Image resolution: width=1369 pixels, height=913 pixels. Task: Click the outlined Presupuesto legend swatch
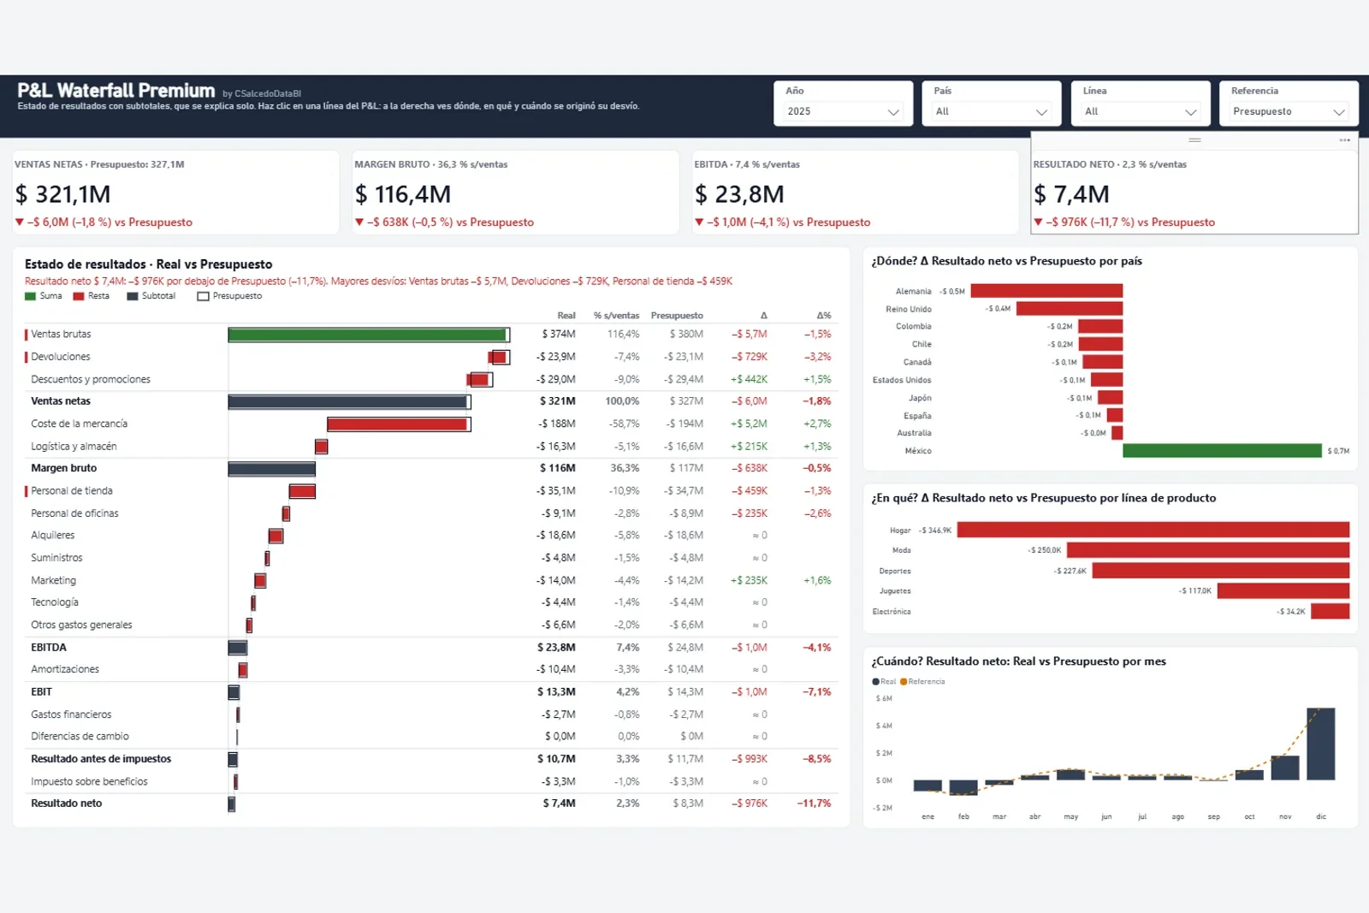[203, 296]
